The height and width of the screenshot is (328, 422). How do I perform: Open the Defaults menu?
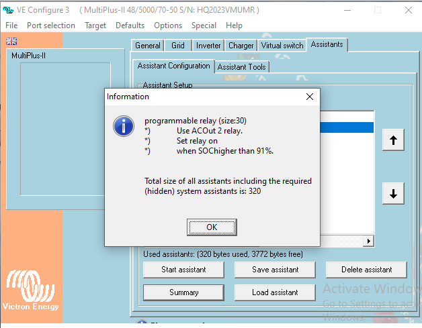tap(130, 25)
